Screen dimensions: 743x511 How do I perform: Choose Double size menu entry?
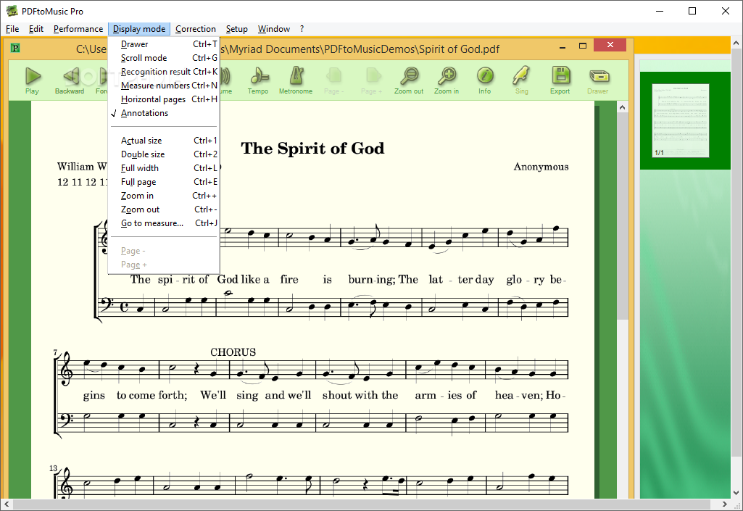[x=164, y=154]
